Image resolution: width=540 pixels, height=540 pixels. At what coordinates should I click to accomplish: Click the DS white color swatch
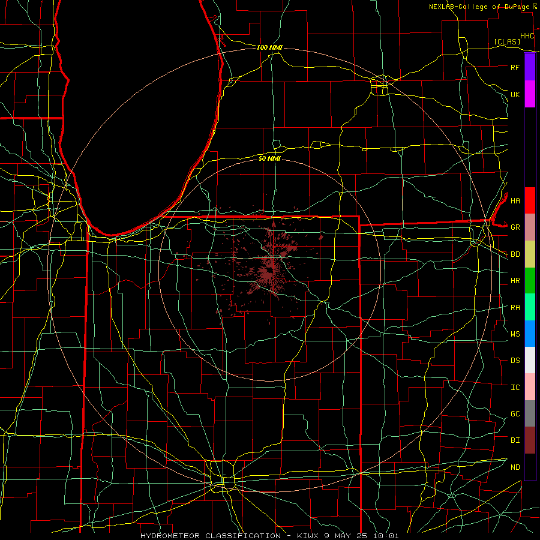(x=530, y=360)
